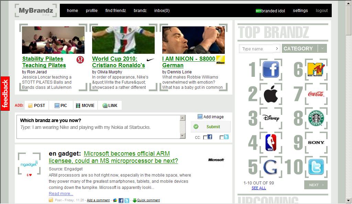Click the text box scroll up arrow

(x=183, y=118)
